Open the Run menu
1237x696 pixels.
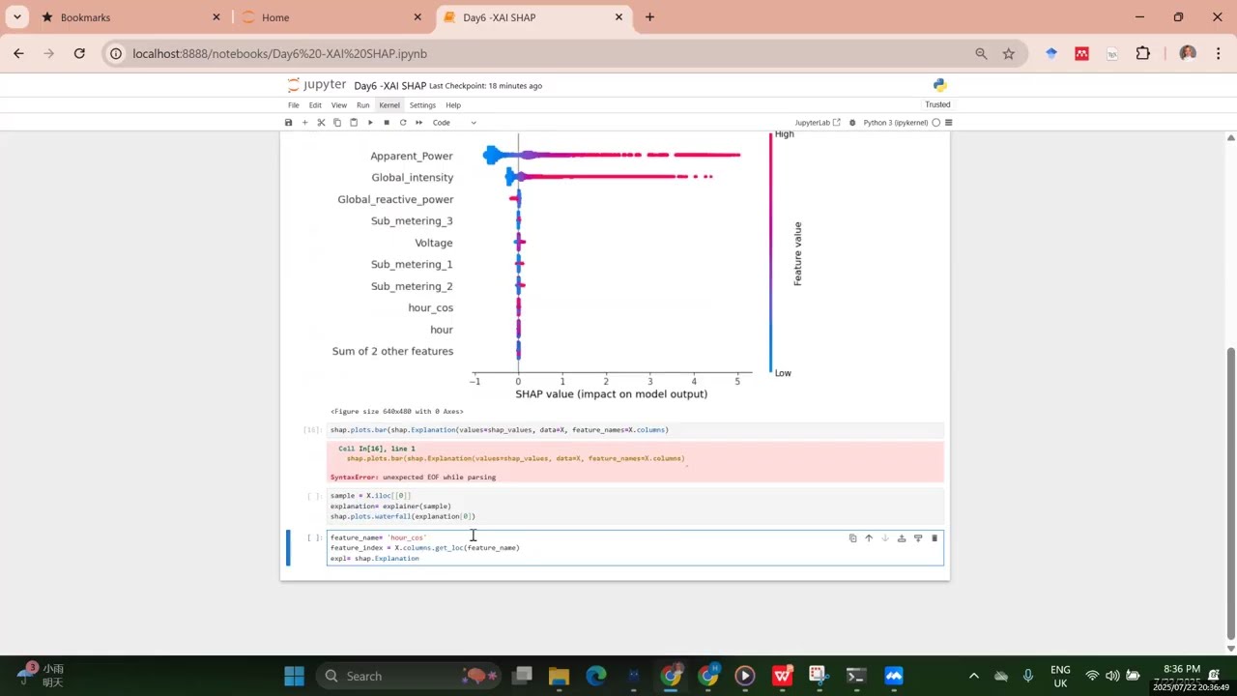coord(362,105)
